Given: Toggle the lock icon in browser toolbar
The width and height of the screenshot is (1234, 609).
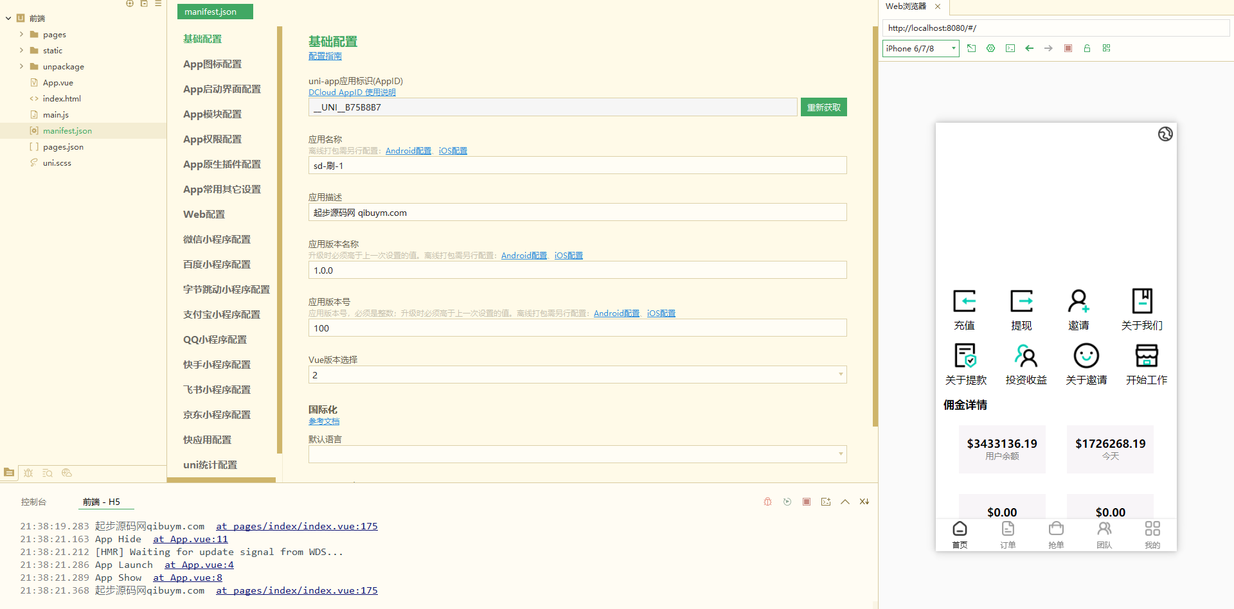Looking at the screenshot, I should coord(1087,48).
